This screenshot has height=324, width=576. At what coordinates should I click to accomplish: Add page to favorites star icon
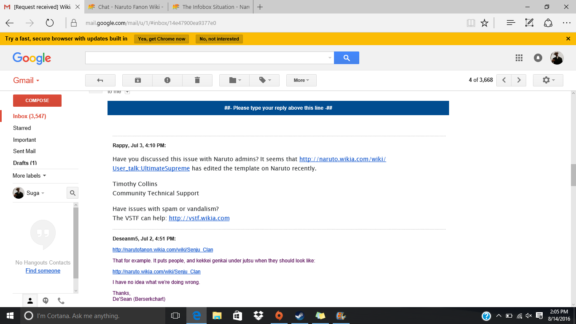[484, 23]
